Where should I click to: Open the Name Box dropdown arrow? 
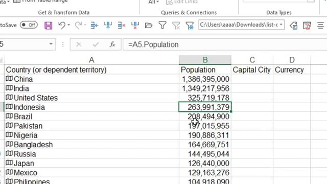click(x=51, y=44)
